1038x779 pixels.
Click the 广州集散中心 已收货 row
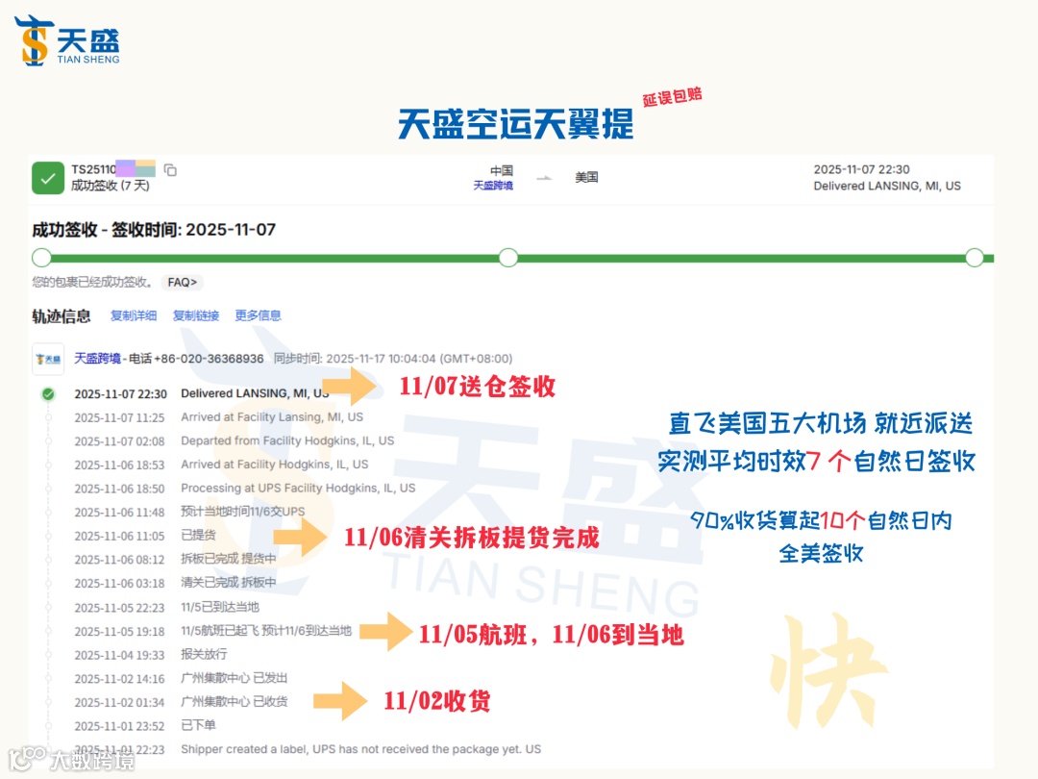[x=235, y=701]
